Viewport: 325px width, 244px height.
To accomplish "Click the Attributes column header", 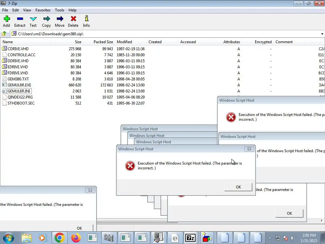I will 226,42.
